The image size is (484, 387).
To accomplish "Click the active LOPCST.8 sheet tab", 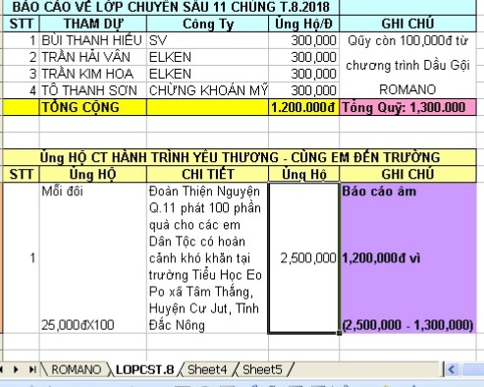I will 145,369.
